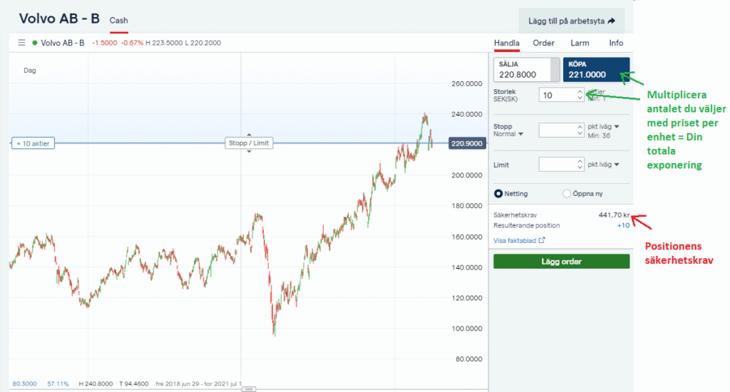Click the Limit price input field

(557, 165)
